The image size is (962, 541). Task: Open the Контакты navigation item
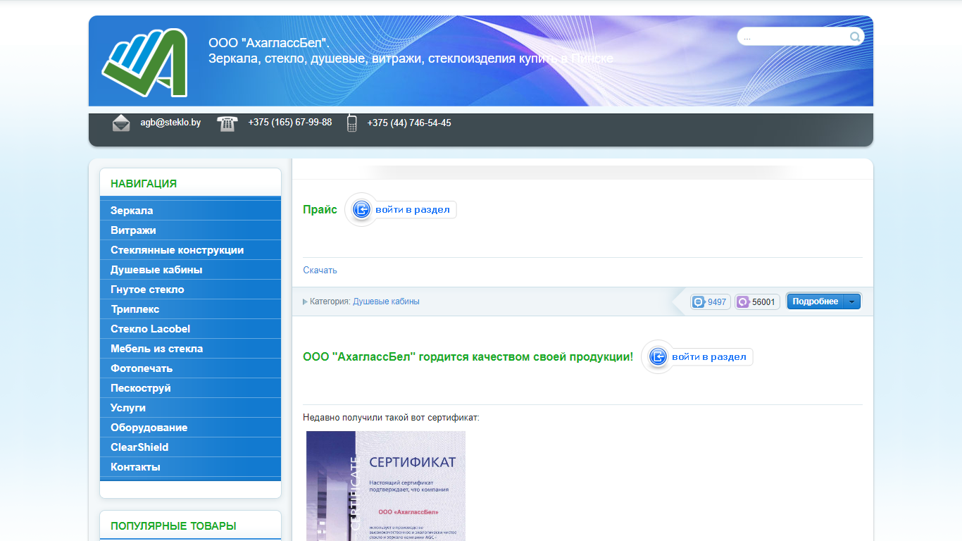point(190,467)
